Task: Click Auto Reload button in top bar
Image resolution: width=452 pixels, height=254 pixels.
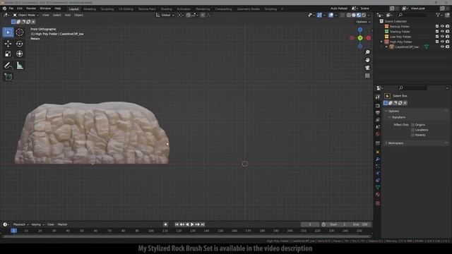Action: click(339, 8)
